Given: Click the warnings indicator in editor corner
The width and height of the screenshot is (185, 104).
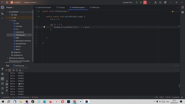Looking at the screenshot, I should pos(173,12).
